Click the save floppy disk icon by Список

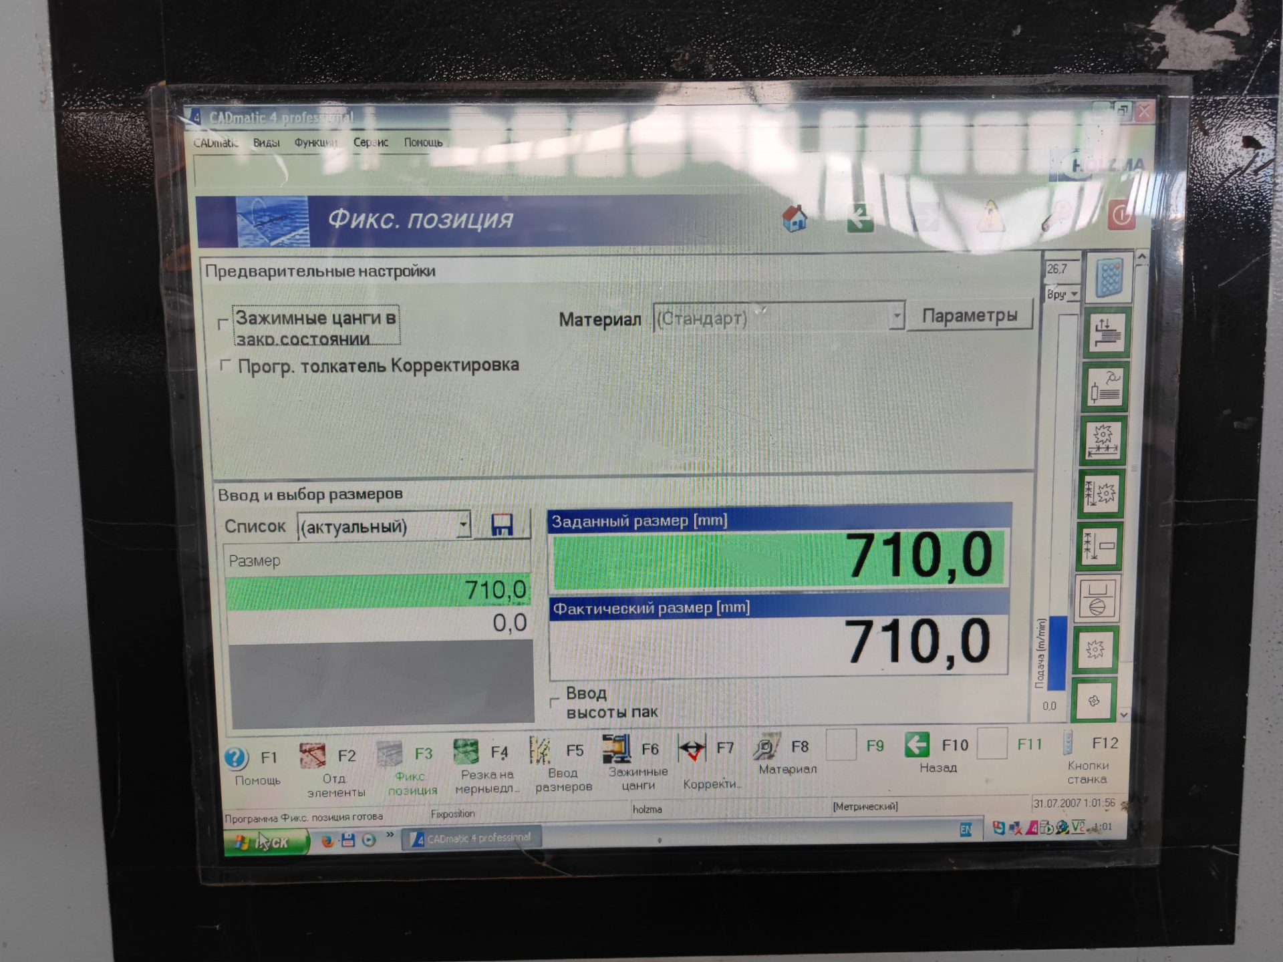[x=502, y=526]
